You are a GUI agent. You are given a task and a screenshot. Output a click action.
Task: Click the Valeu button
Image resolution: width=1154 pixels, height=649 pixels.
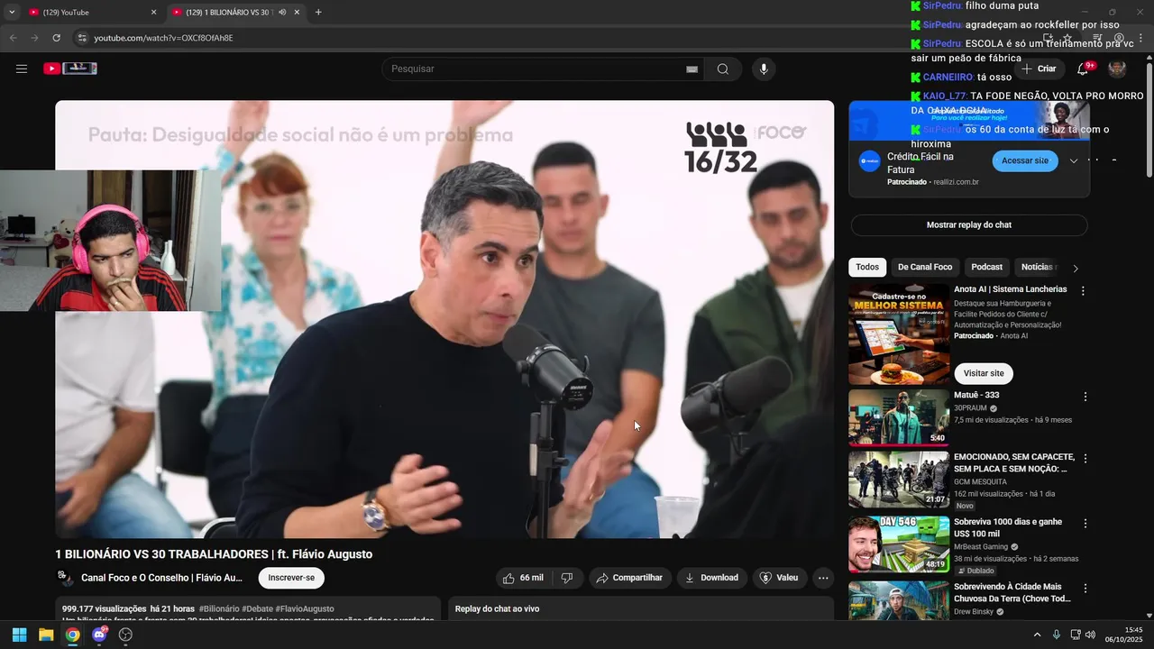click(x=779, y=578)
